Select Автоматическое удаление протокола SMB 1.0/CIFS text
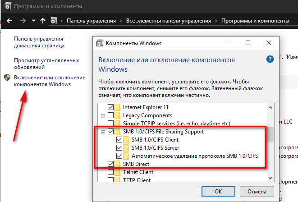This screenshot has height=202, width=298. 195,156
